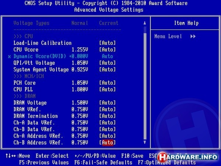Image resolution: width=221 pixels, height=166 pixels.
Task: Click the >>> MCH/ICH section header
Action: [x=29, y=76]
